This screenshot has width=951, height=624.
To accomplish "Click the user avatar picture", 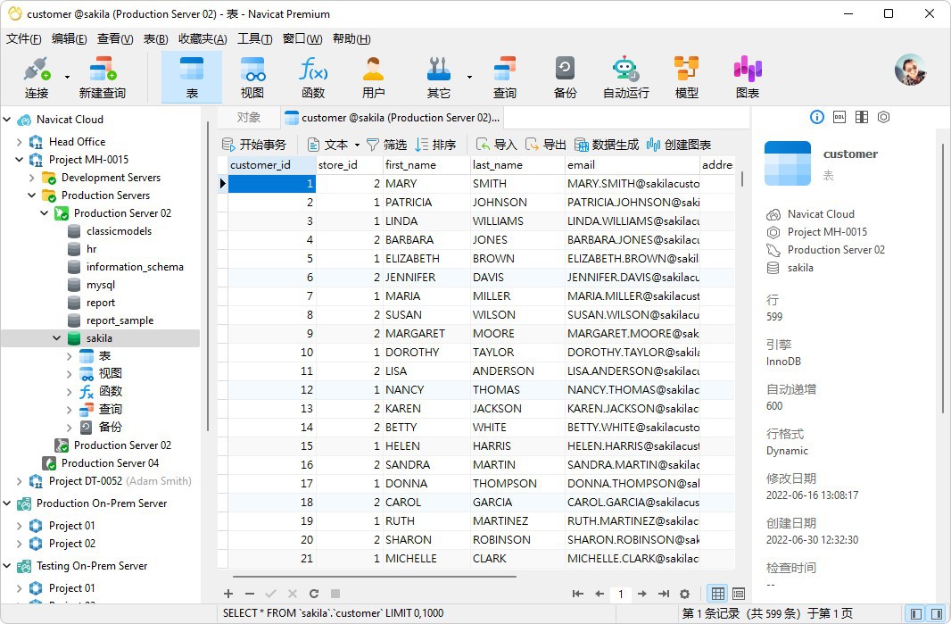I will click(910, 70).
